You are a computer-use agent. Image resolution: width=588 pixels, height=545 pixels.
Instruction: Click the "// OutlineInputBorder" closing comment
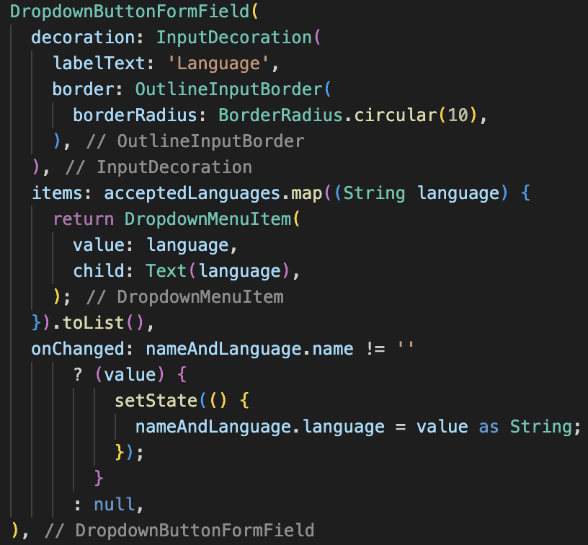pos(195,141)
